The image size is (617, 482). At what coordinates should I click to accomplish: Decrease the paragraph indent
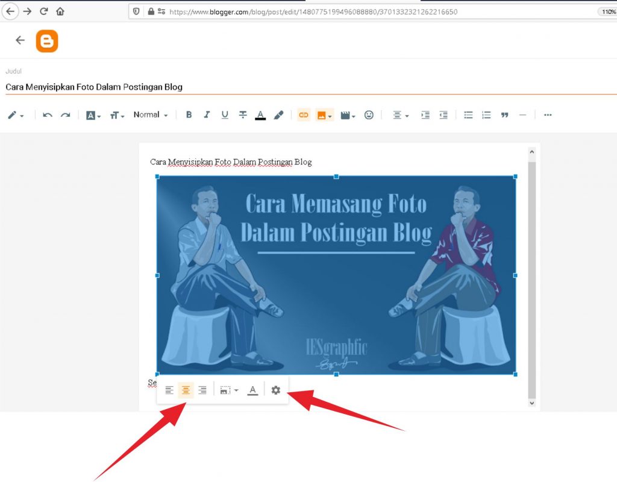click(x=443, y=115)
